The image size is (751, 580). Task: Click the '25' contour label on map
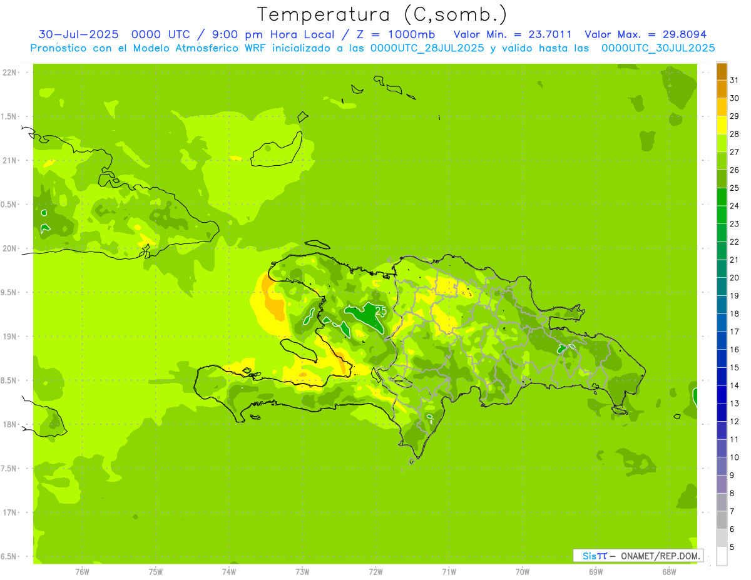[x=381, y=310]
